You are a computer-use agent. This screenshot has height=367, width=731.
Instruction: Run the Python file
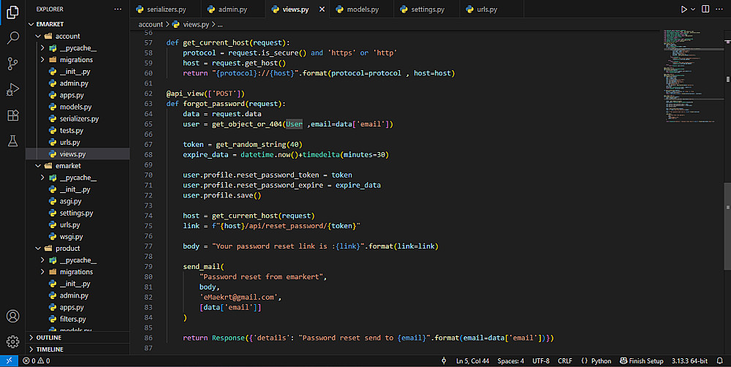pyautogui.click(x=683, y=10)
